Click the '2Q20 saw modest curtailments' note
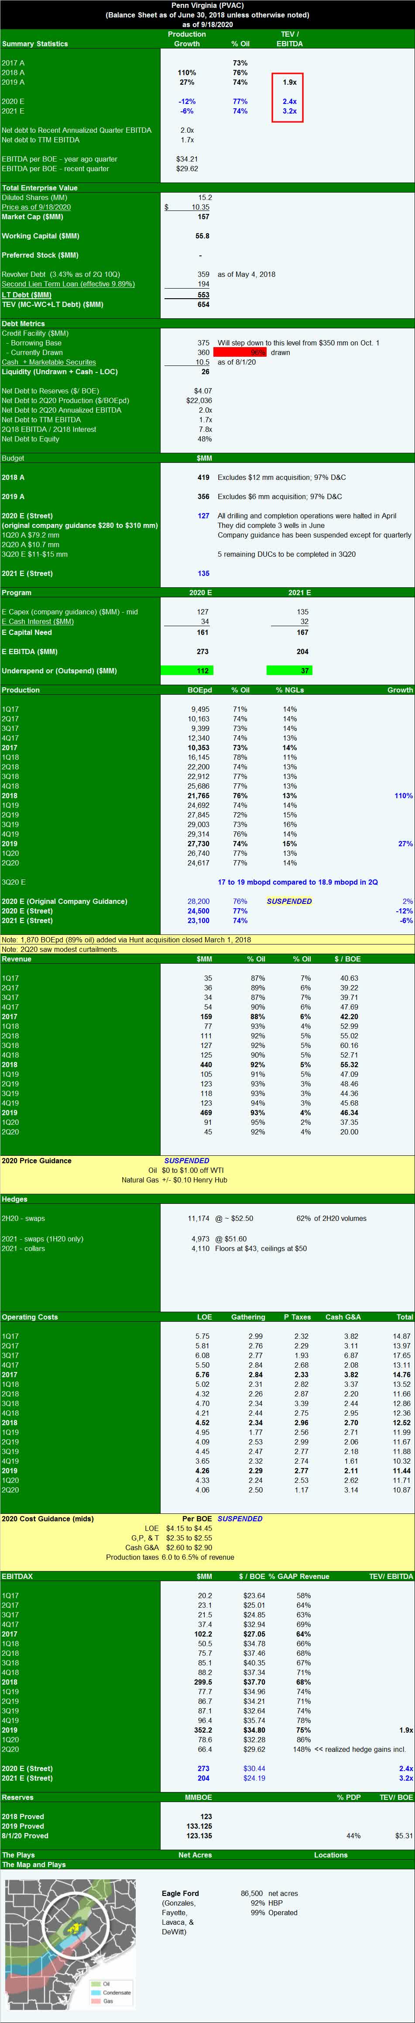415x2023 pixels. pyautogui.click(x=60, y=949)
